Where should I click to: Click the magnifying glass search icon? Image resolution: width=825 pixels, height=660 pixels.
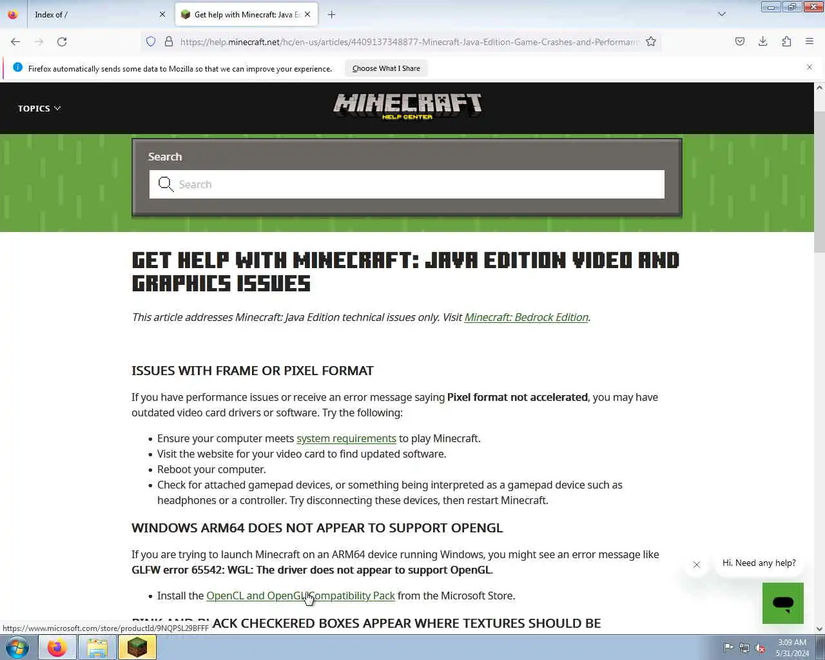(166, 184)
